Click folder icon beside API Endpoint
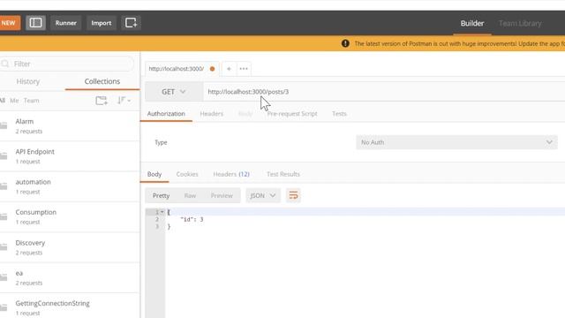 (4, 156)
